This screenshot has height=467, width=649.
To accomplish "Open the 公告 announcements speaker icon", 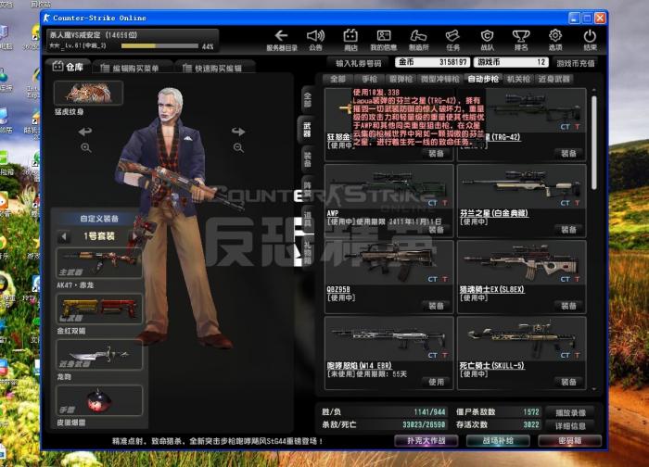I will point(315,41).
